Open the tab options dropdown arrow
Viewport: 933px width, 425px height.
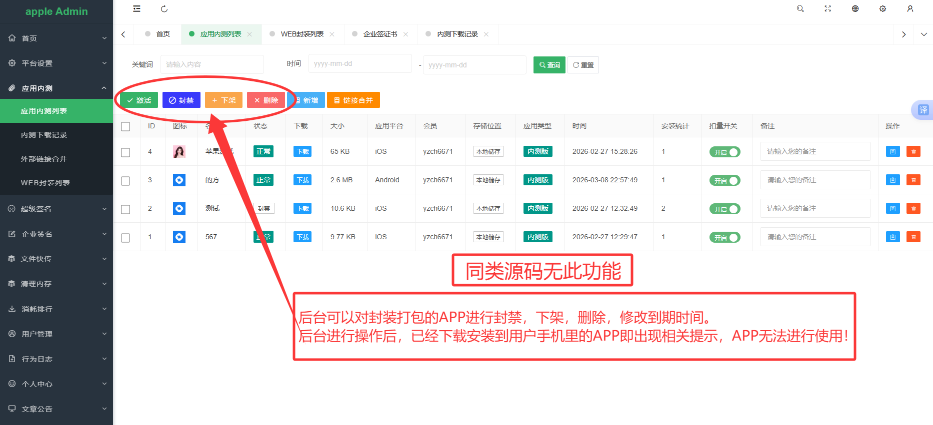pos(923,34)
